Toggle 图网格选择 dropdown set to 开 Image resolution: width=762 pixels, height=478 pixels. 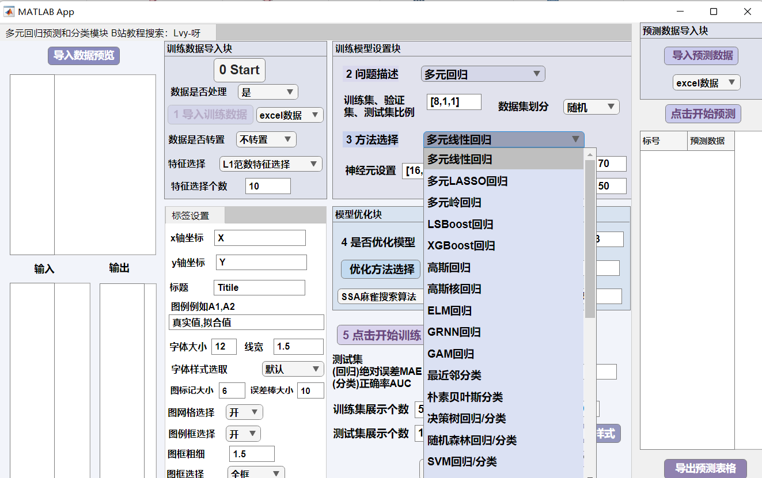244,412
